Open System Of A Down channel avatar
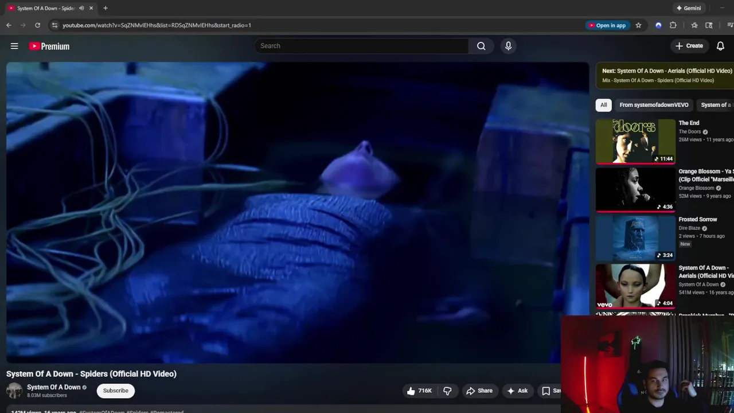This screenshot has width=734, height=413. coord(14,391)
